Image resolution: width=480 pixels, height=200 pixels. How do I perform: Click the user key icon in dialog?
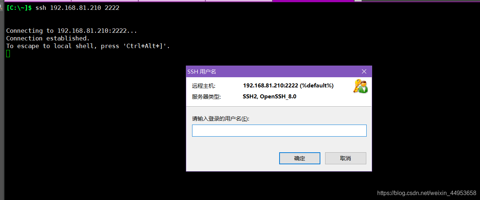tap(360, 86)
